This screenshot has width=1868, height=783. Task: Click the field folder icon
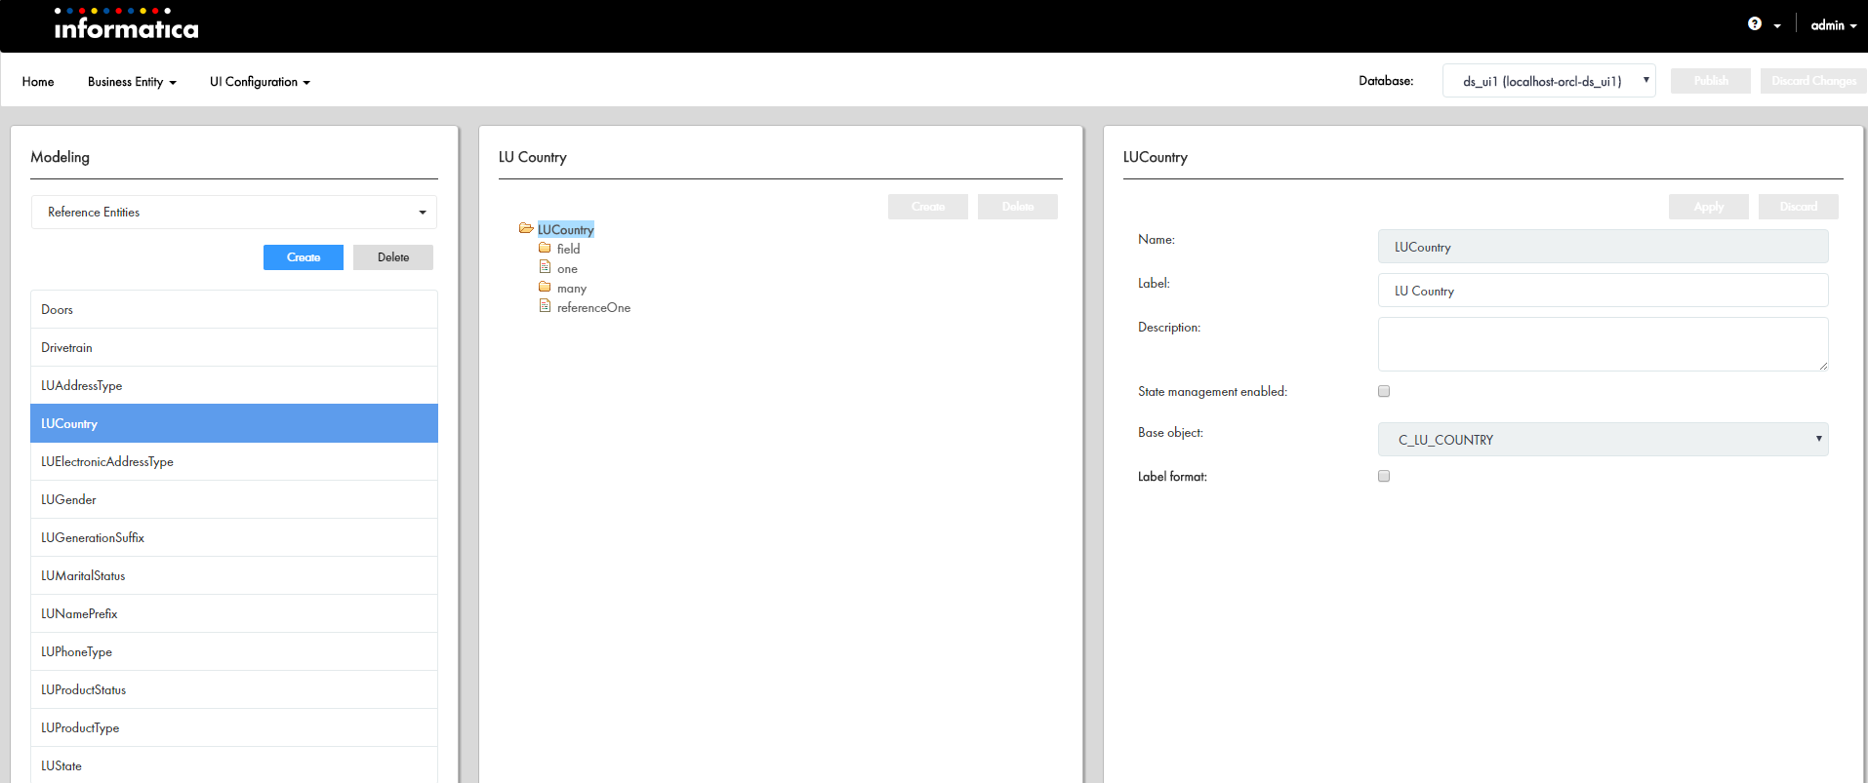[545, 248]
